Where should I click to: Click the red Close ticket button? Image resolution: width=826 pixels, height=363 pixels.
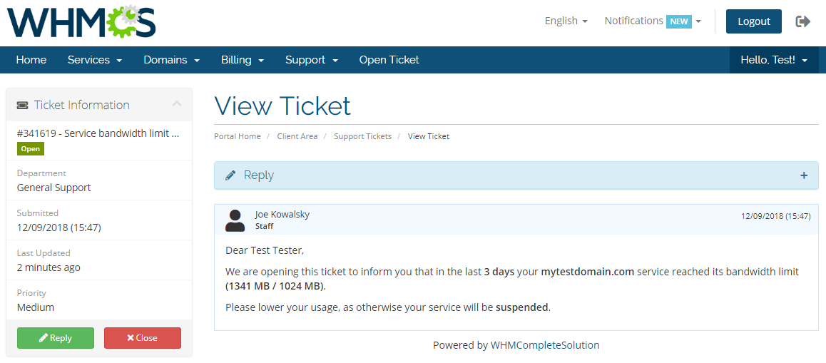click(x=143, y=338)
